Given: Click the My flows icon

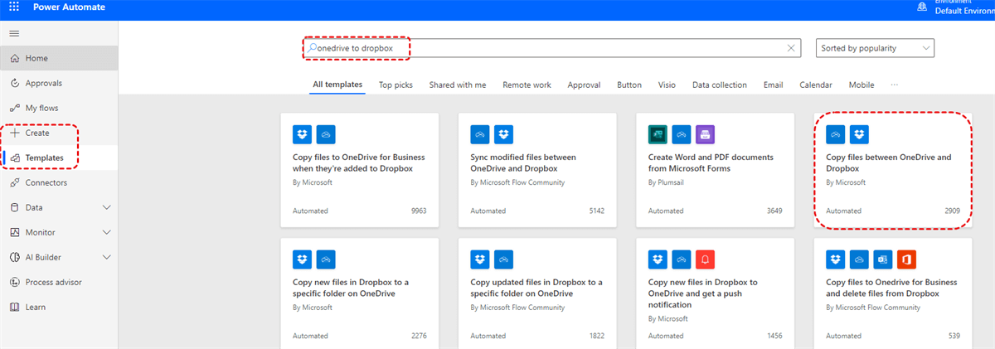Looking at the screenshot, I should click(x=14, y=108).
